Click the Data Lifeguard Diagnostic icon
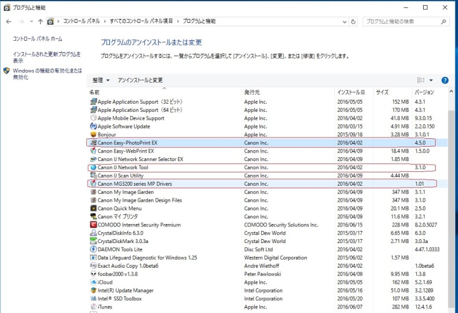 [x=93, y=257]
